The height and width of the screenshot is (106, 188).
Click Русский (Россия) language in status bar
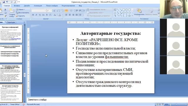[33, 105]
